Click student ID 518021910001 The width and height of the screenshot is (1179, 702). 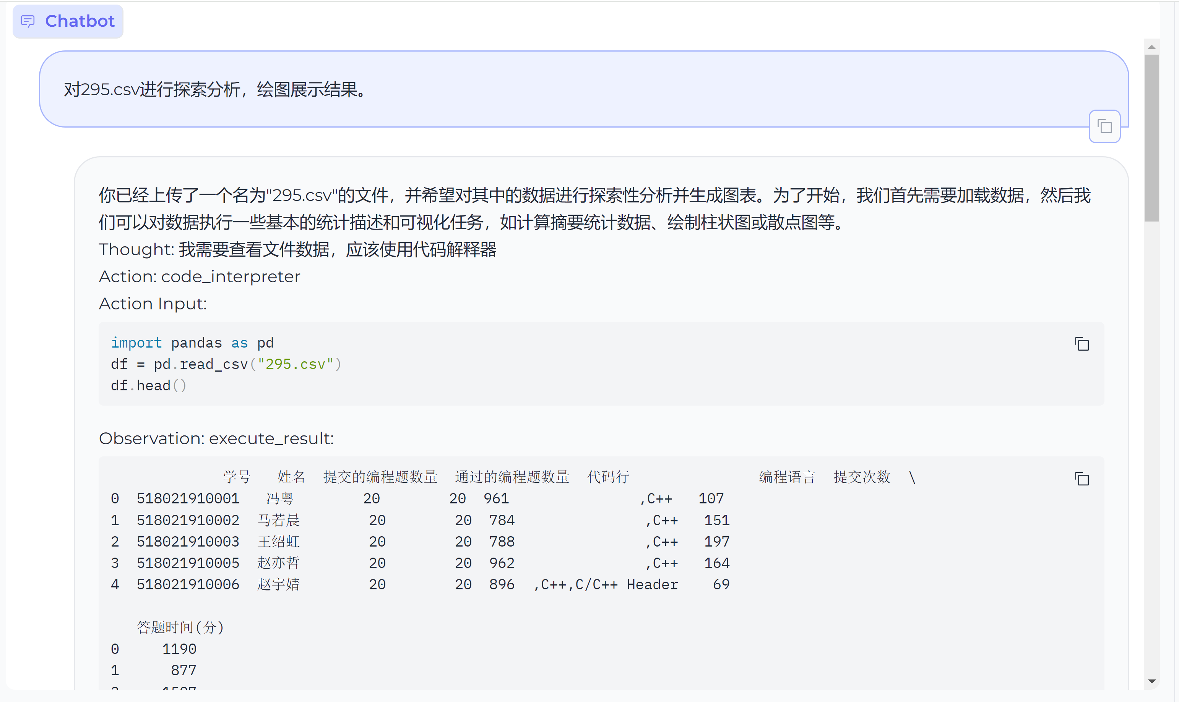pos(188,498)
